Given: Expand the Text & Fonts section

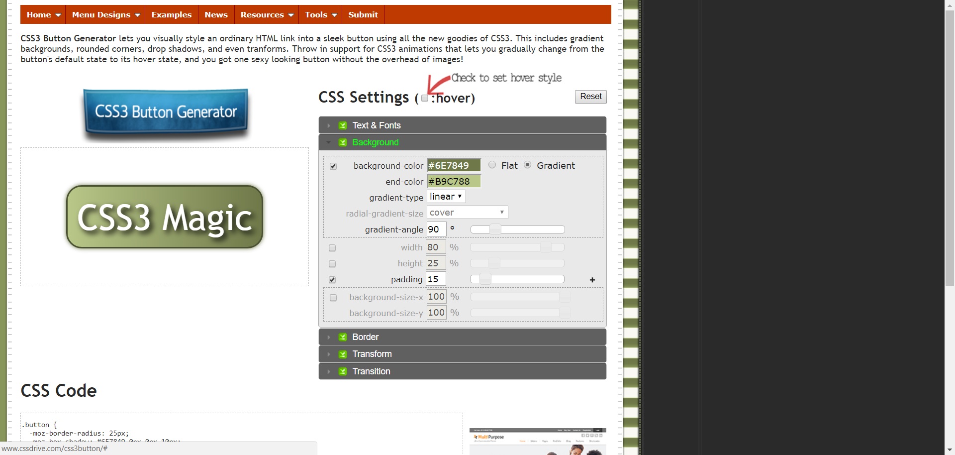Looking at the screenshot, I should pyautogui.click(x=377, y=125).
